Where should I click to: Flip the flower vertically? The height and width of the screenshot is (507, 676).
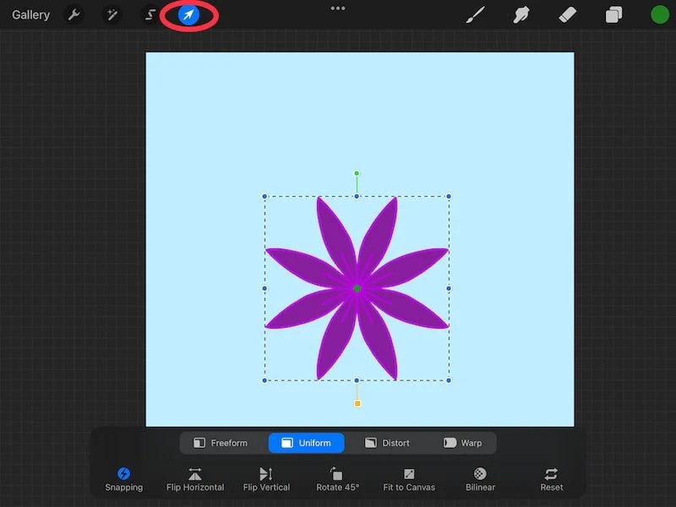coord(266,479)
